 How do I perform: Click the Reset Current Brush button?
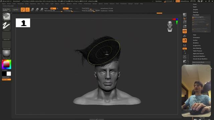(x=201, y=62)
